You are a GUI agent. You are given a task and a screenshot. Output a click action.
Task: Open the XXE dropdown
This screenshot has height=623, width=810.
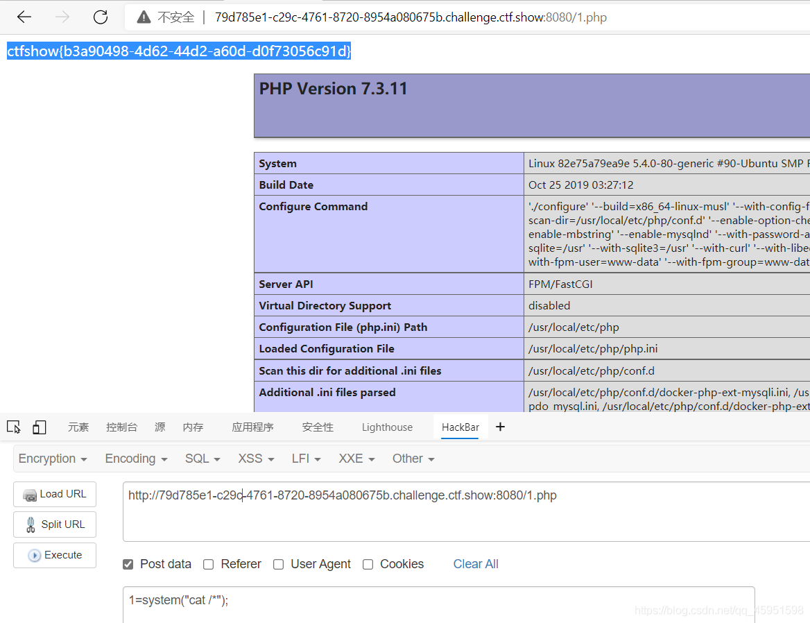[356, 459]
